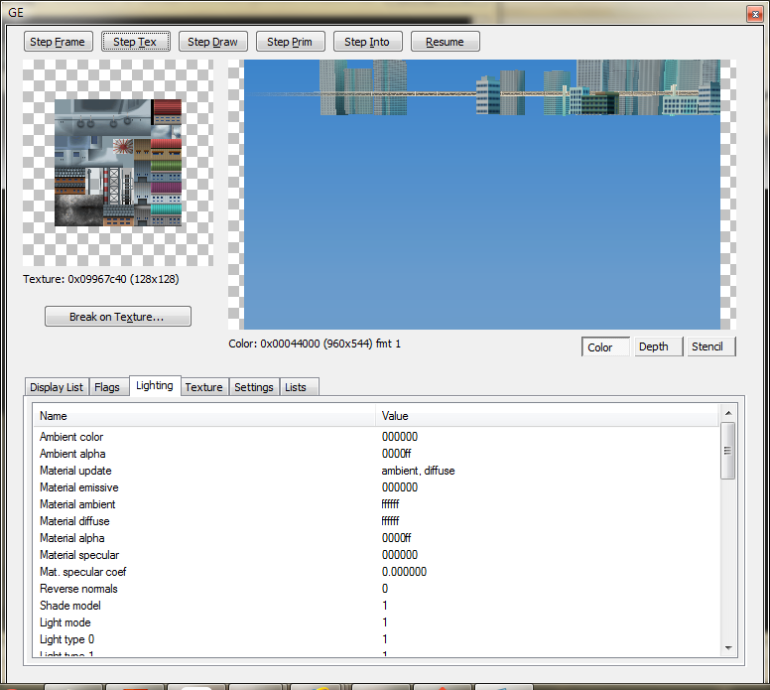Click Step Draw to advance one draw

pos(212,42)
